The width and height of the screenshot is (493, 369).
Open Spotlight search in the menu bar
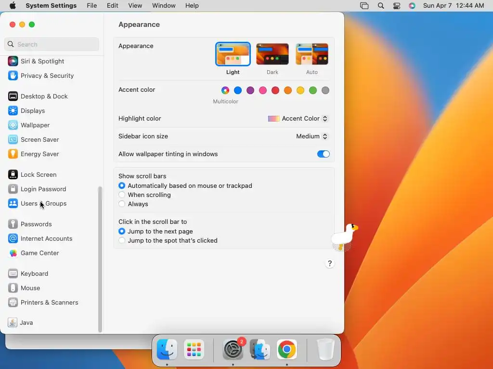[381, 6]
